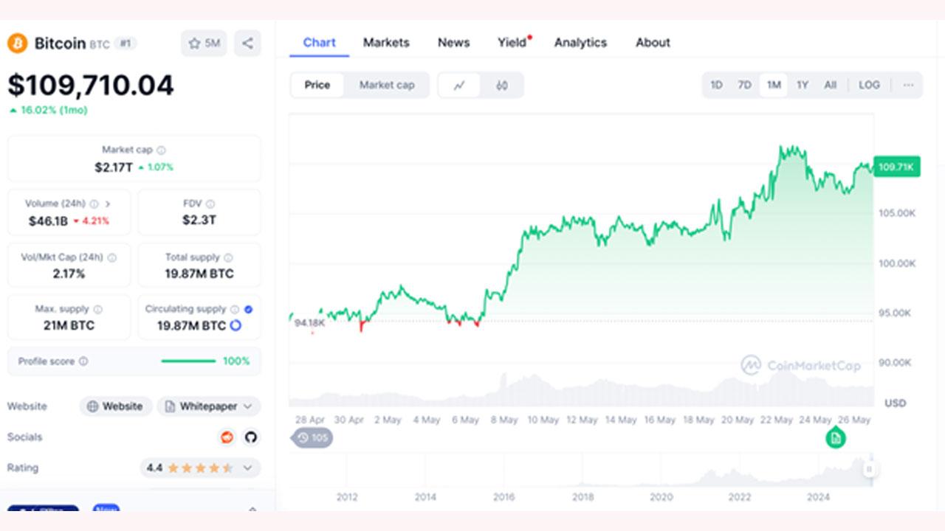Switch to the News tab
Image resolution: width=945 pixels, height=531 pixels.
click(x=453, y=43)
